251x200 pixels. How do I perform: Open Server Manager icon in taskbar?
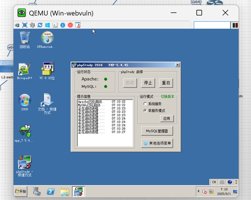tap(37, 192)
